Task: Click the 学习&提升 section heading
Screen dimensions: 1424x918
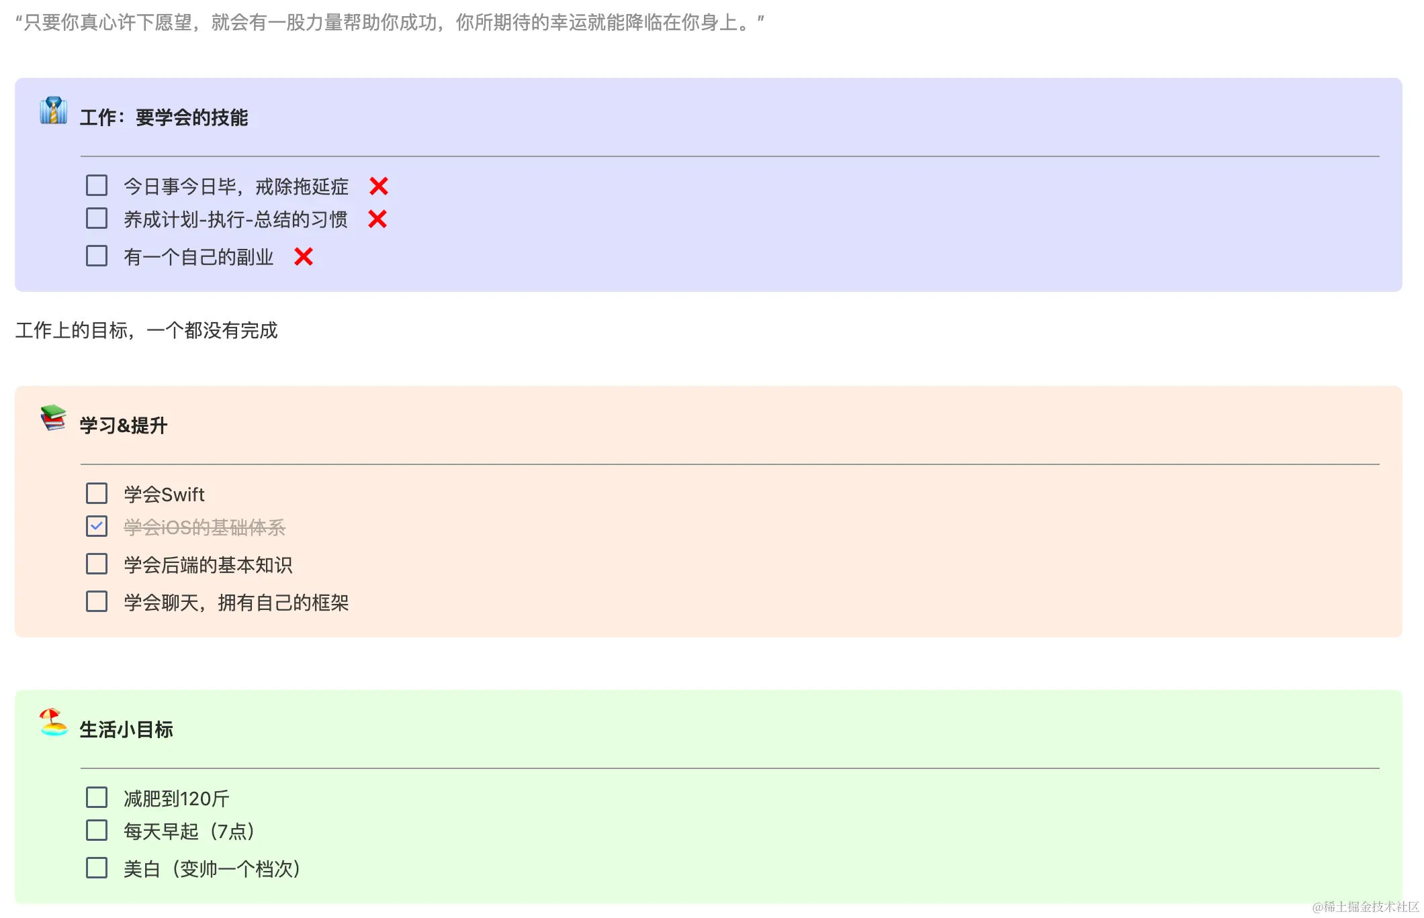Action: (x=124, y=425)
